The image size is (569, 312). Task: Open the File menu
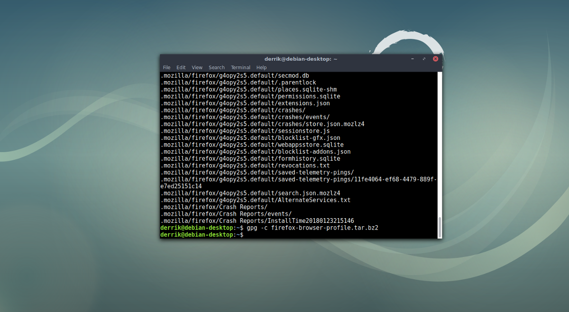[x=166, y=68]
